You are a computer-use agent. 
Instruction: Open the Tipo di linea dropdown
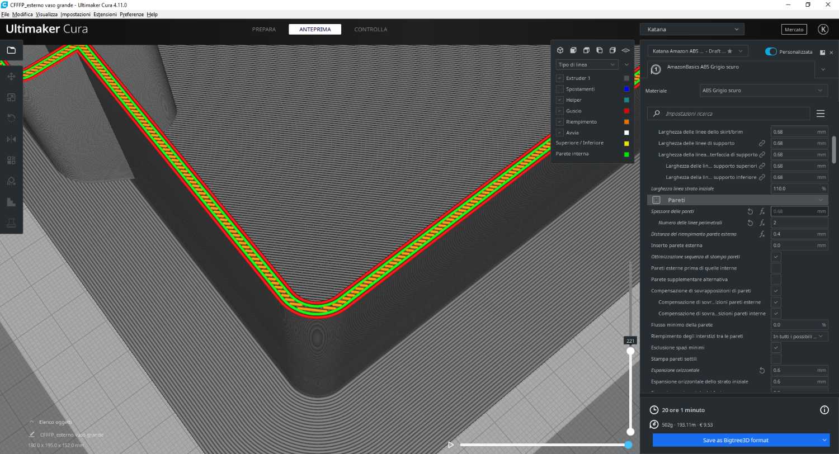point(587,64)
